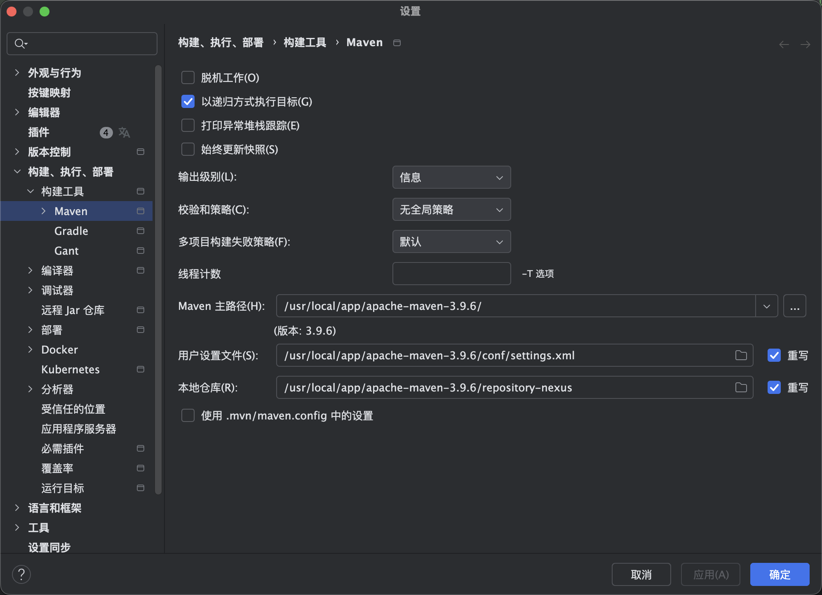822x595 pixels.
Task: Click the ... button beside Maven 主路径
Action: (794, 306)
